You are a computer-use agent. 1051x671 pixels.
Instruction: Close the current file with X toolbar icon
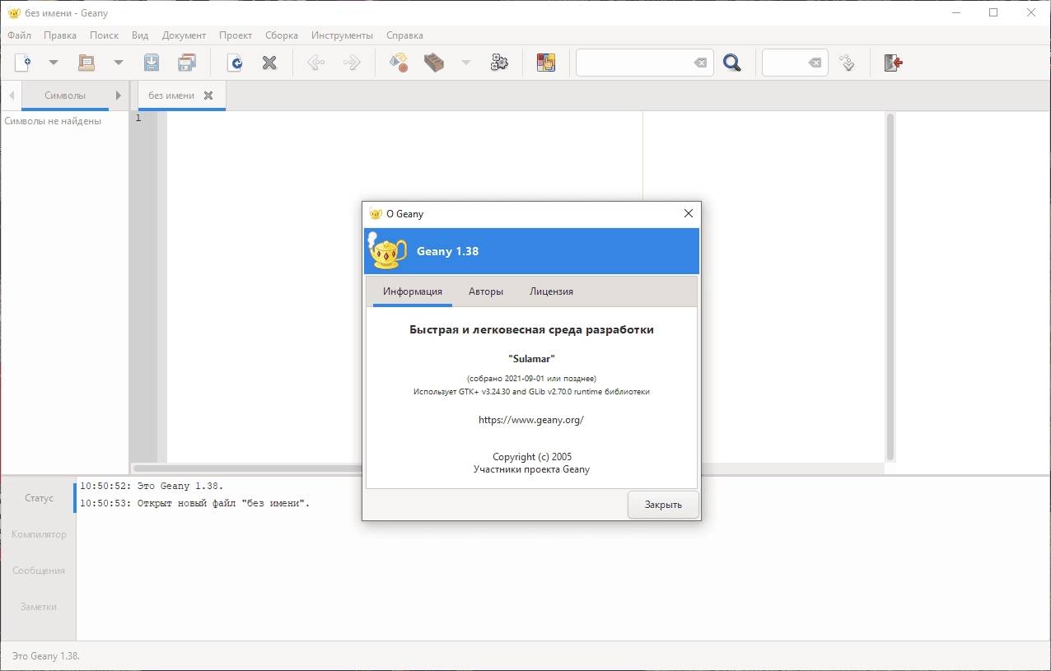[x=269, y=63]
